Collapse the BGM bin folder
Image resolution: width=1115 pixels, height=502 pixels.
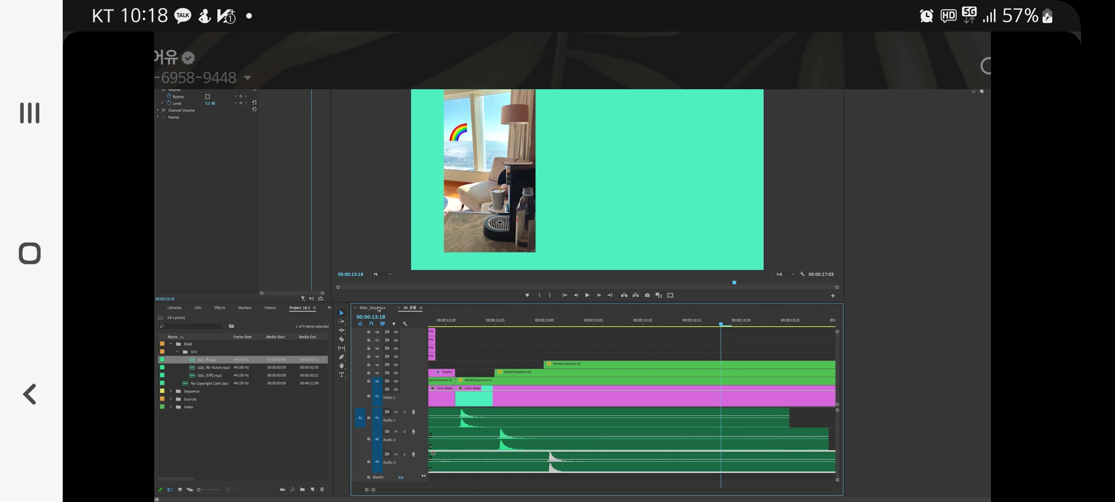click(x=171, y=344)
